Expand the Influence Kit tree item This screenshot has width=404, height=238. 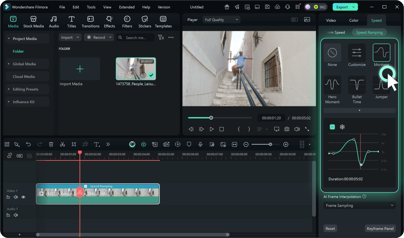[9, 102]
